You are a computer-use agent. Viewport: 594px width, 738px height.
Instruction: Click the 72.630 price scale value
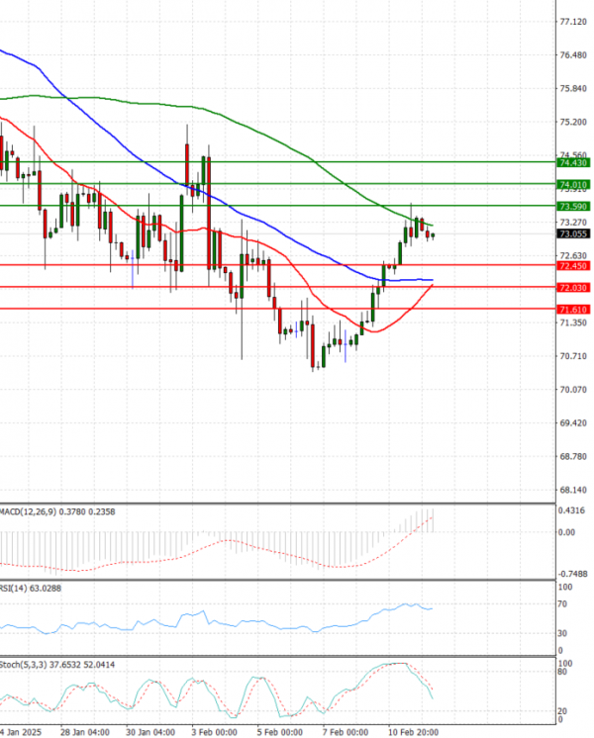pyautogui.click(x=573, y=255)
